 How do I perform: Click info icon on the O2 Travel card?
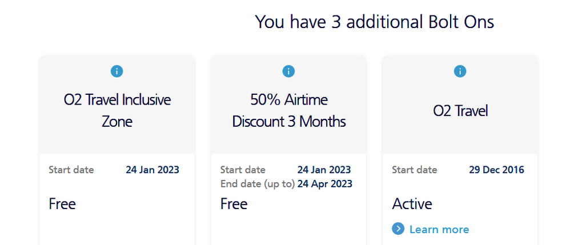coord(460,71)
